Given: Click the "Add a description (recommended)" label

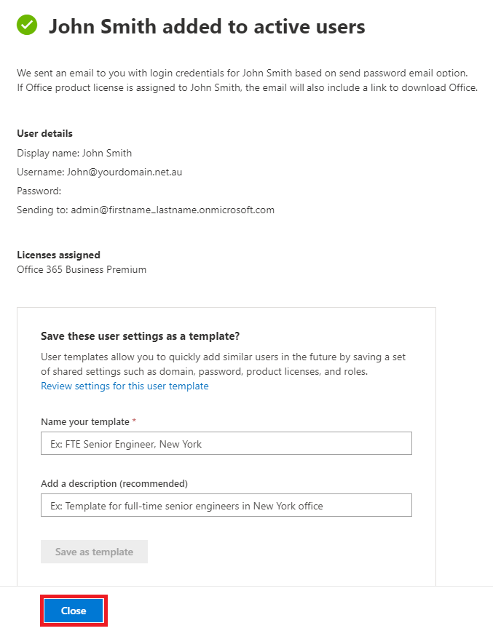Looking at the screenshot, I should 114,483.
